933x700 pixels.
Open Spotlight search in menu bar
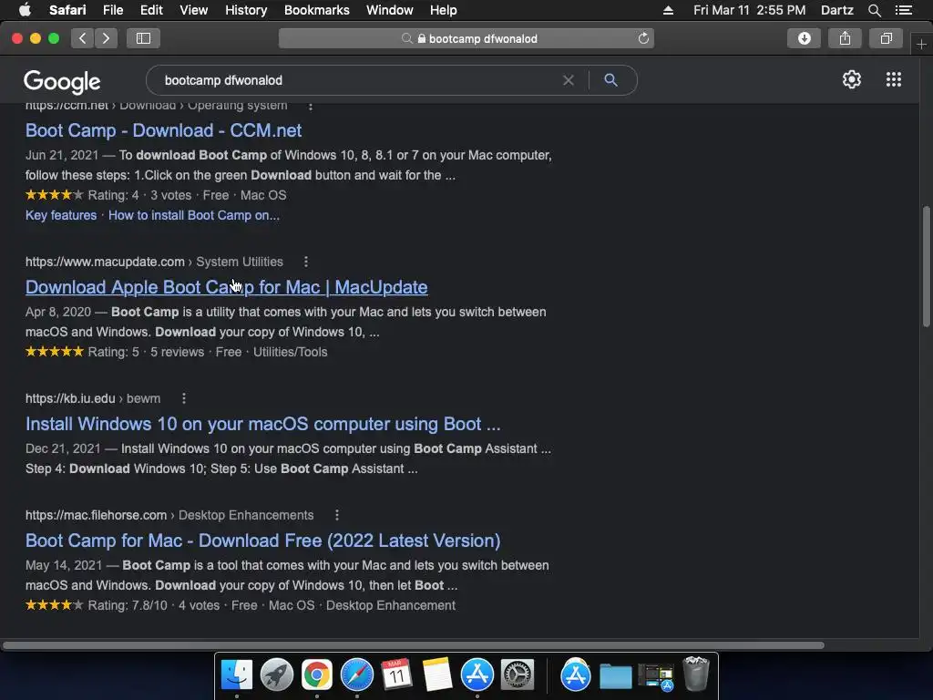pyautogui.click(x=874, y=10)
